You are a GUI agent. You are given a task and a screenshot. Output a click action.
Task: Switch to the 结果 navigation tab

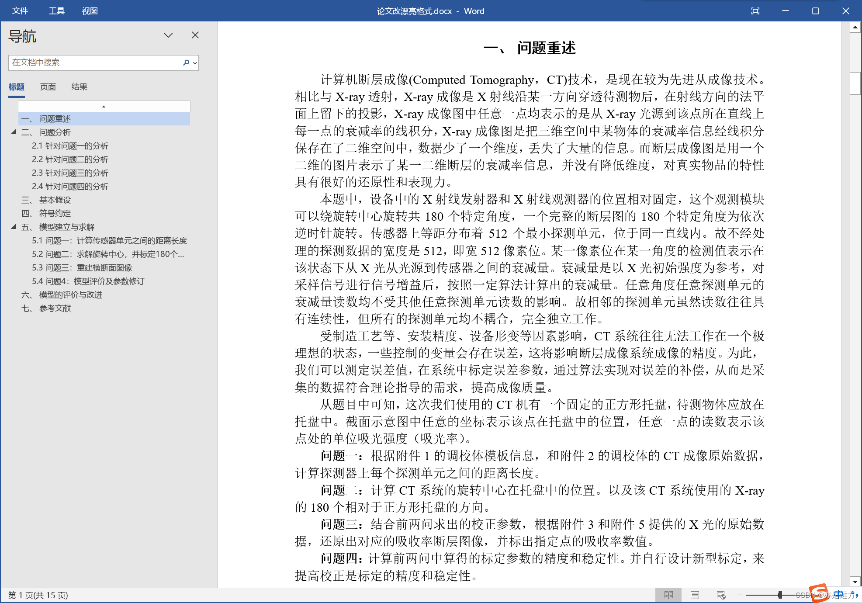tap(79, 87)
